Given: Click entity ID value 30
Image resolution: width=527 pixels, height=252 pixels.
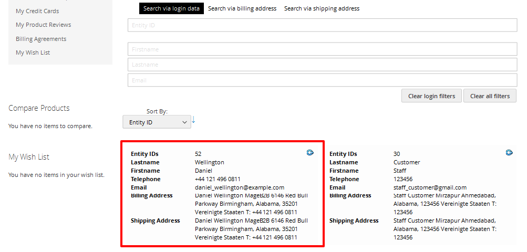Looking at the screenshot, I should coord(397,154).
